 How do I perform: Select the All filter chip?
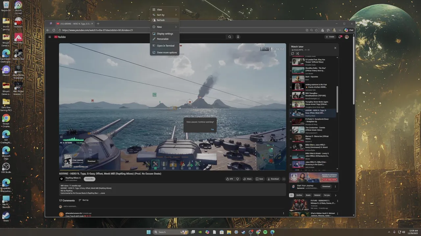coord(291,195)
